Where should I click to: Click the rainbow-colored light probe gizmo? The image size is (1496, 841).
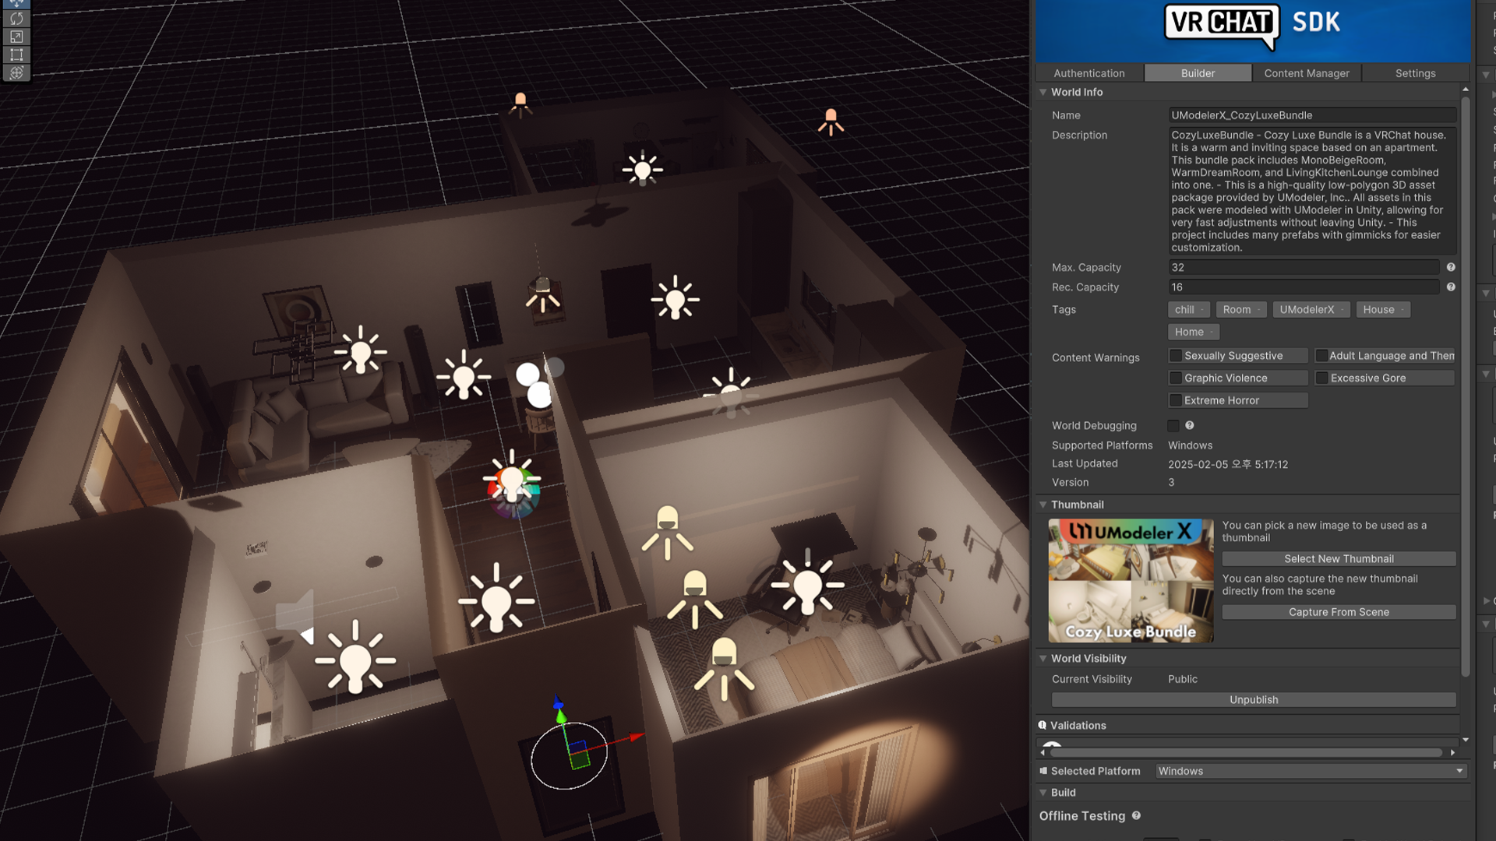click(x=513, y=489)
